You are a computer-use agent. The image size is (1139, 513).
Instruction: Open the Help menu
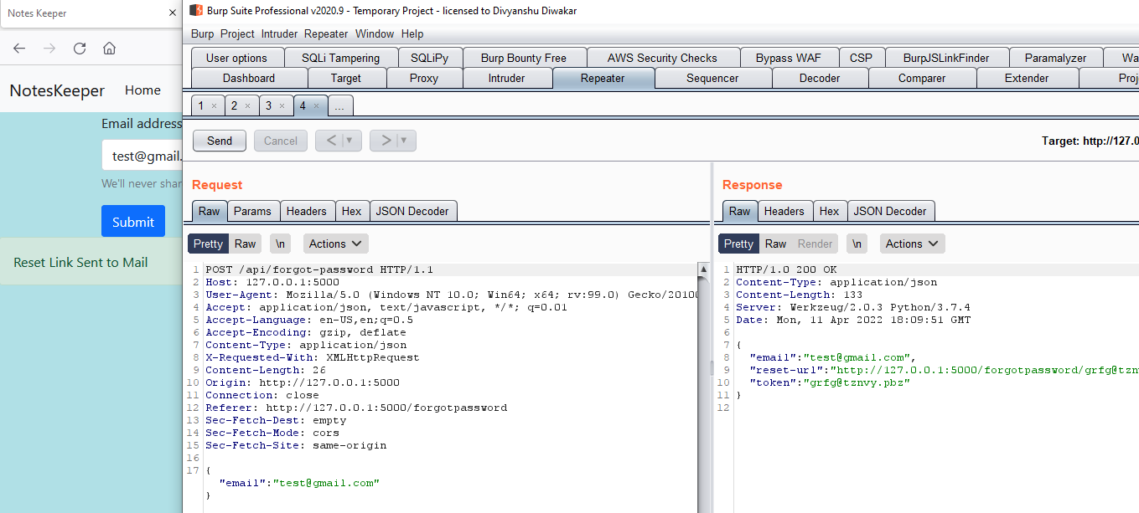(x=412, y=34)
